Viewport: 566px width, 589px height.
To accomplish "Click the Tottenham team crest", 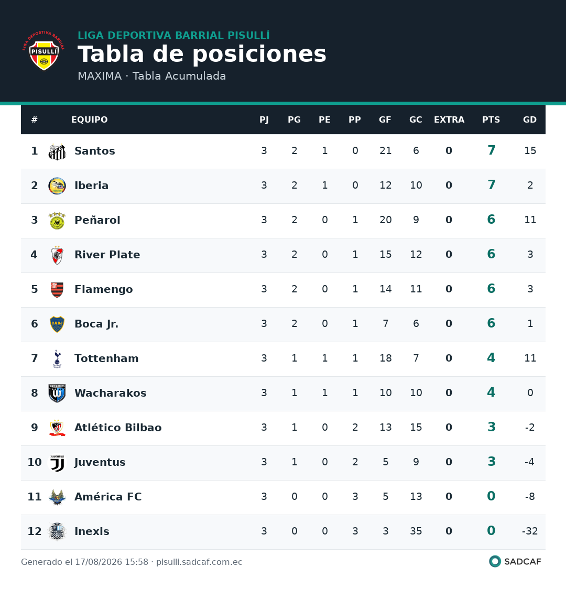I will [57, 359].
